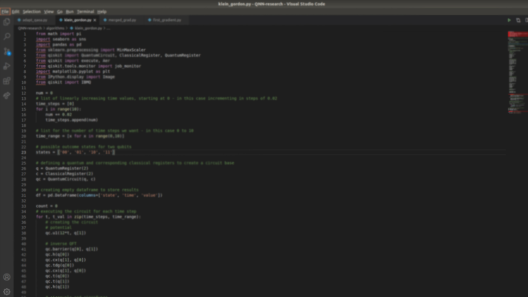Click klein_gordon.py in the breadcrumb
The height and width of the screenshot is (297, 528).
pyautogui.click(x=88, y=28)
